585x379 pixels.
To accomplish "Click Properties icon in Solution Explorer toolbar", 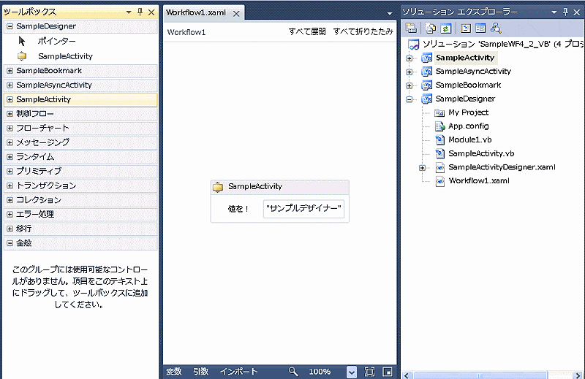I will point(411,28).
